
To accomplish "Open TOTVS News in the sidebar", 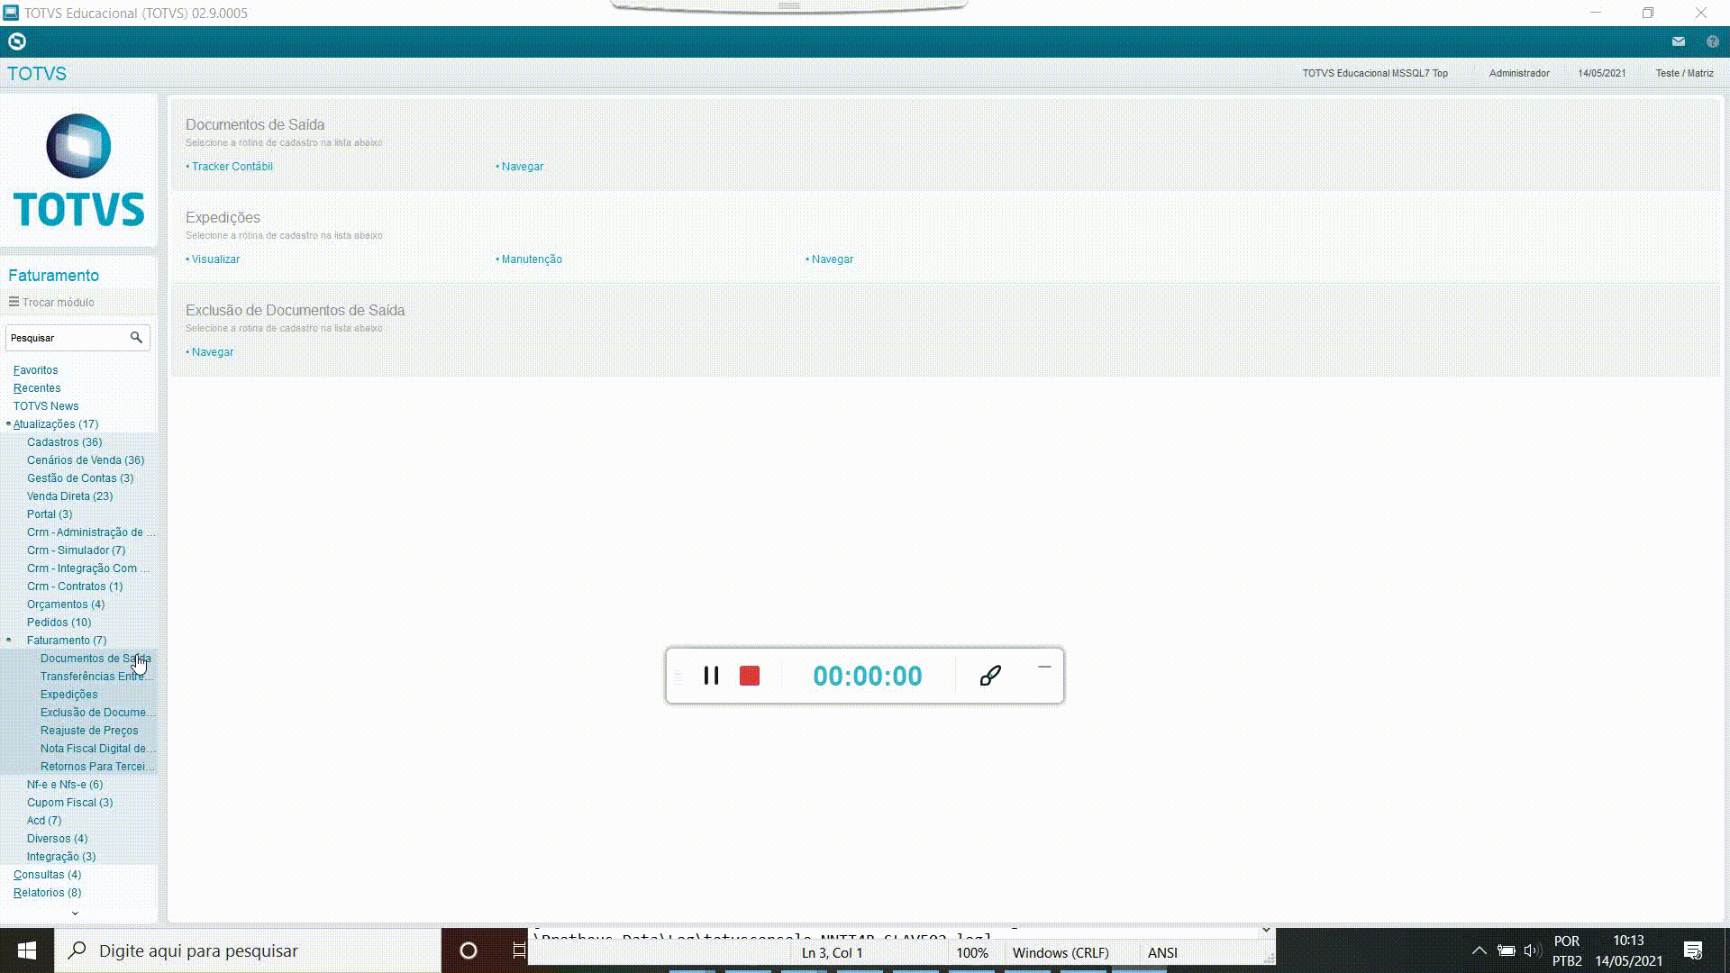I will coord(46,406).
